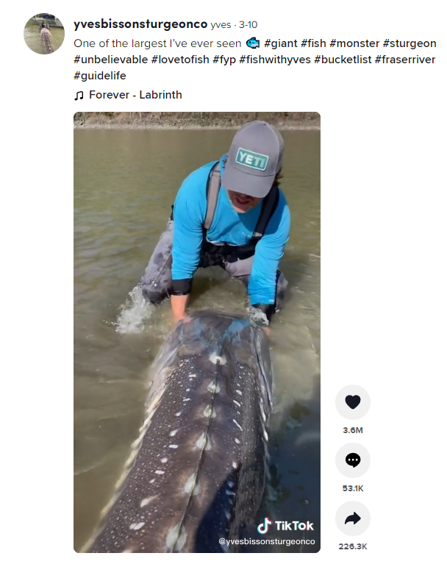Open the yvesbissonsturgeonco username link
The width and height of the screenshot is (447, 567).
(x=140, y=24)
